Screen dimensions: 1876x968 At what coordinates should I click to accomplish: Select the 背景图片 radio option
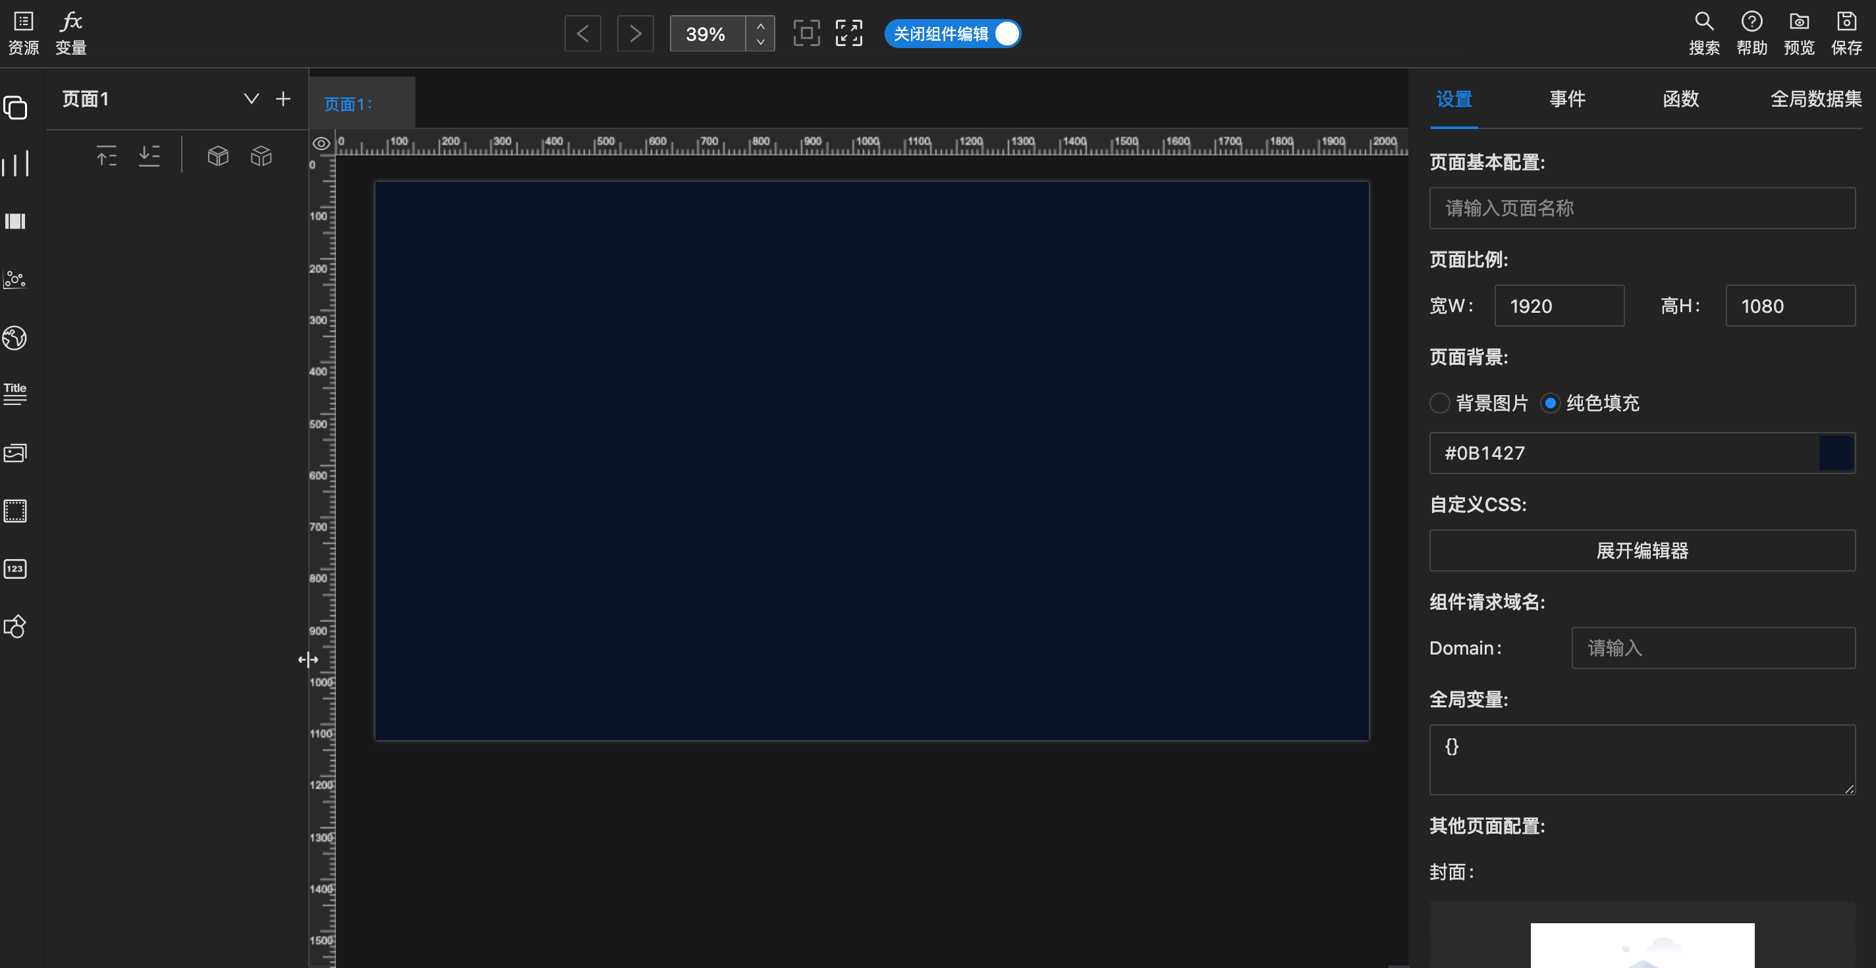point(1439,402)
